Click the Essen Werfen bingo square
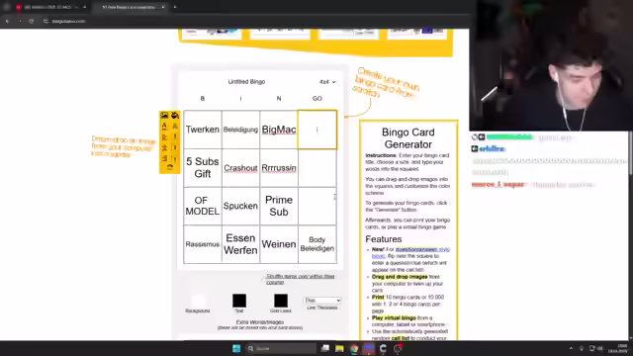633x356 pixels. tap(240, 244)
